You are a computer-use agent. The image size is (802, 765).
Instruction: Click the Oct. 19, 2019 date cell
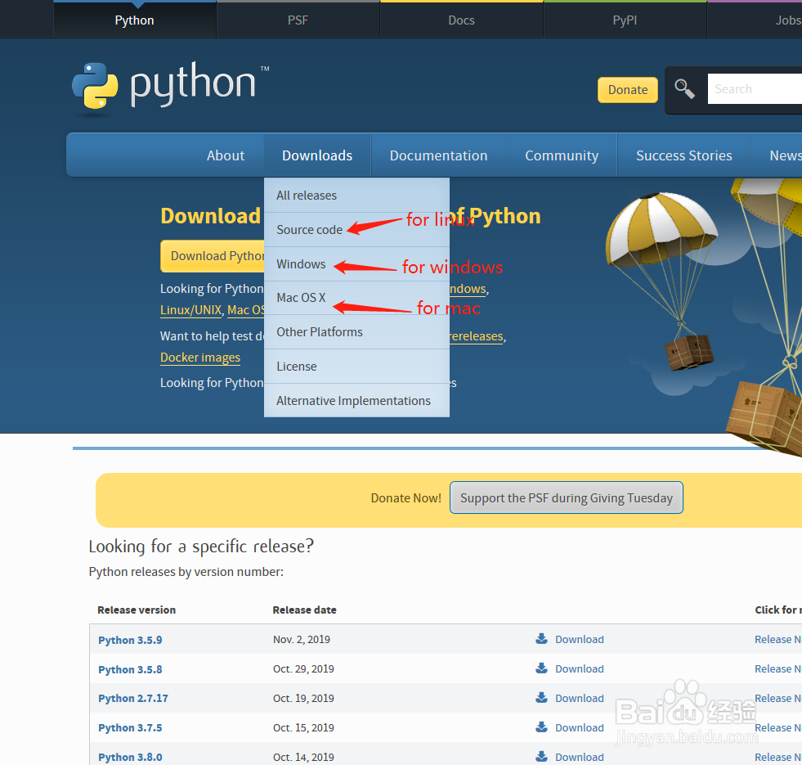(303, 698)
